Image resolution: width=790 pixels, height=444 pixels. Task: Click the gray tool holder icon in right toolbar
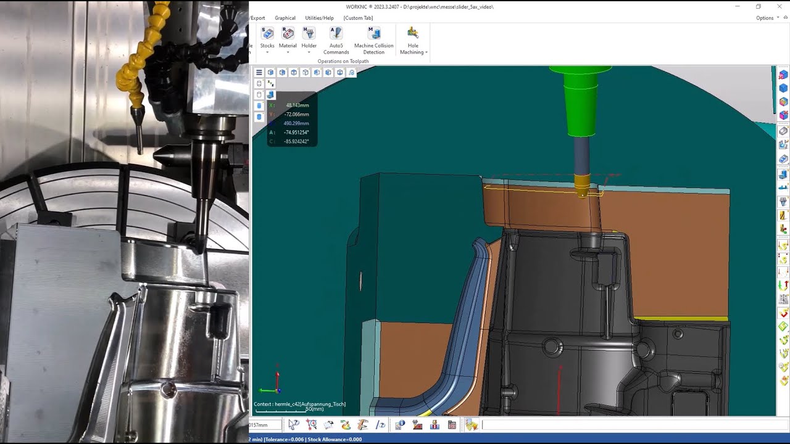tap(783, 201)
